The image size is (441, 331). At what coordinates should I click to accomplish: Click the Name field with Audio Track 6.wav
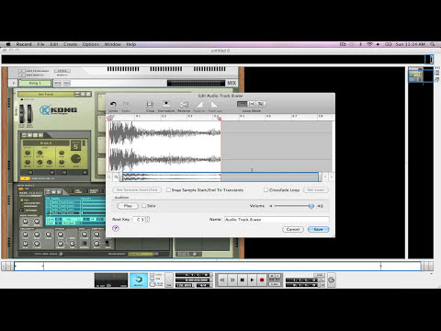click(277, 220)
